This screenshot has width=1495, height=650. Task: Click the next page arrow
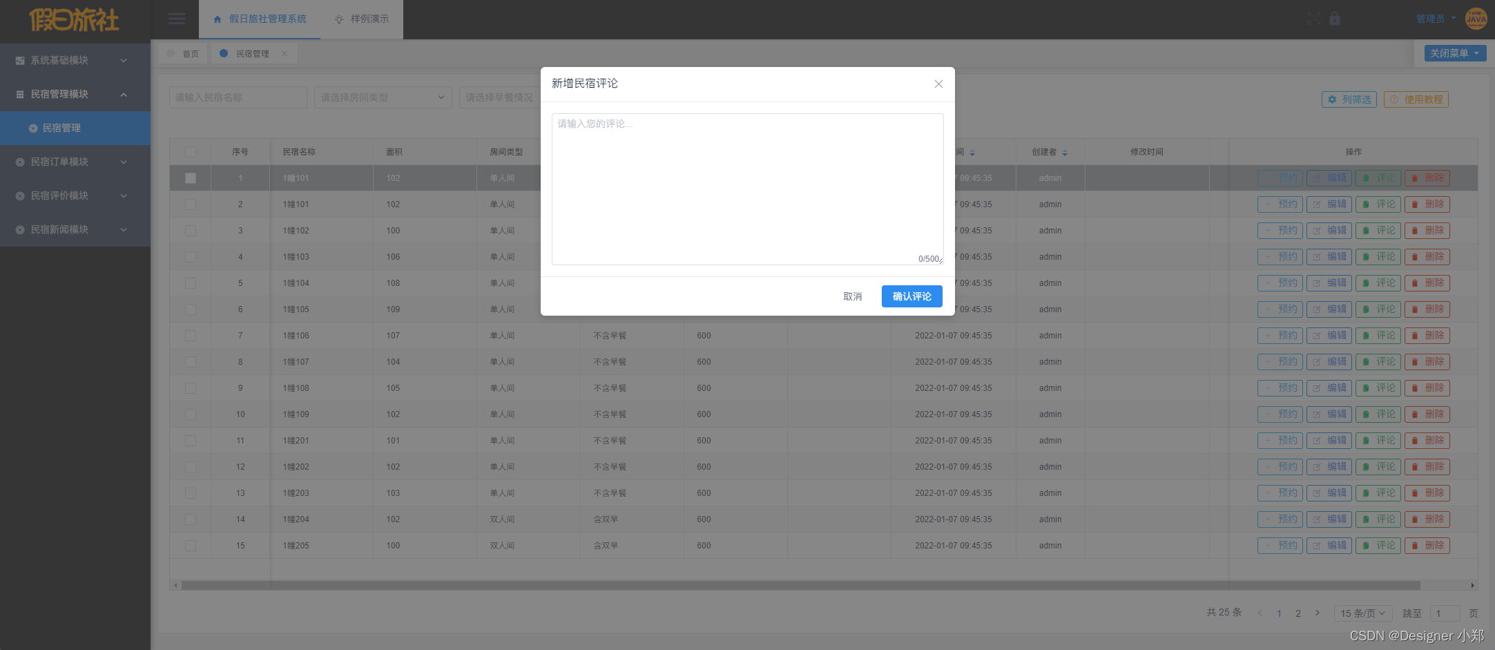[x=1318, y=613]
